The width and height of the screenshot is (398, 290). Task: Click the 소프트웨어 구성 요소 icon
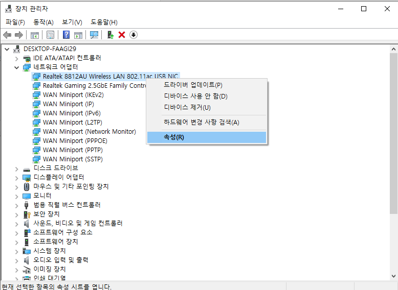click(x=27, y=232)
